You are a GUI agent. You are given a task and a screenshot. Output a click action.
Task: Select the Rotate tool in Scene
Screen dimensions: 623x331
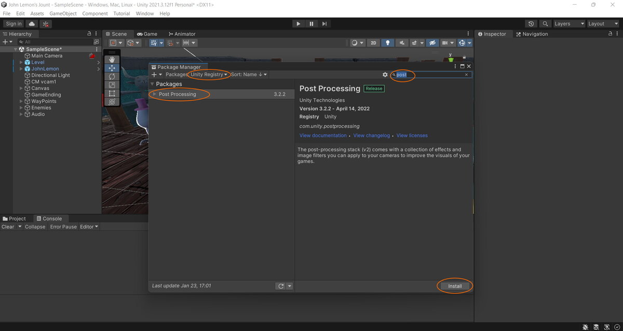tap(112, 76)
